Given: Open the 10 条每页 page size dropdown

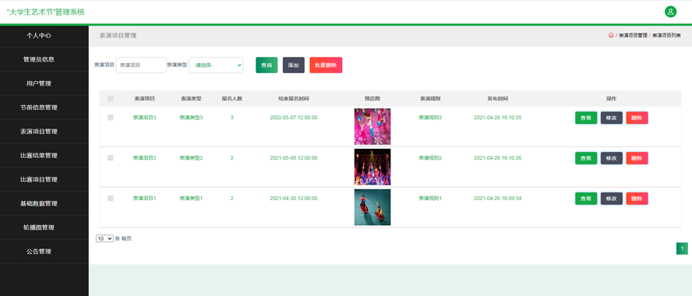Looking at the screenshot, I should 104,238.
